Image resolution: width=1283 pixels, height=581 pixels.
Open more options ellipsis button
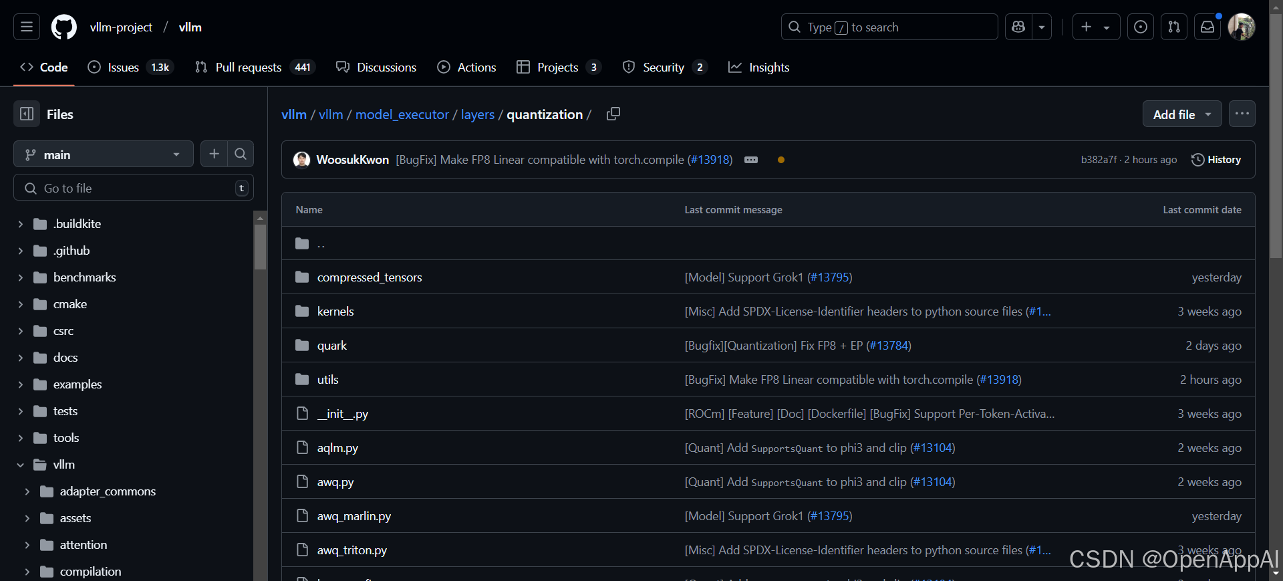tap(1242, 114)
